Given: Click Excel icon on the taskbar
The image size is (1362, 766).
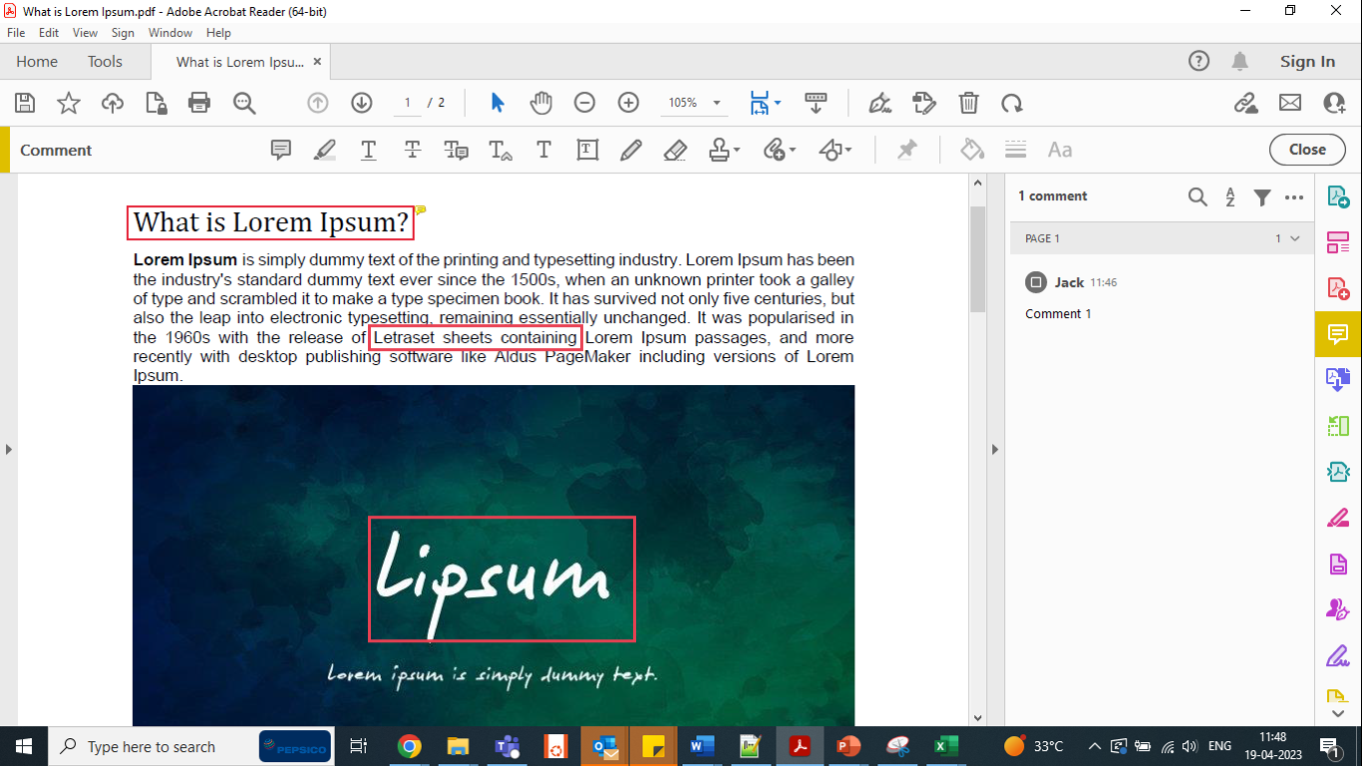Looking at the screenshot, I should (x=945, y=745).
